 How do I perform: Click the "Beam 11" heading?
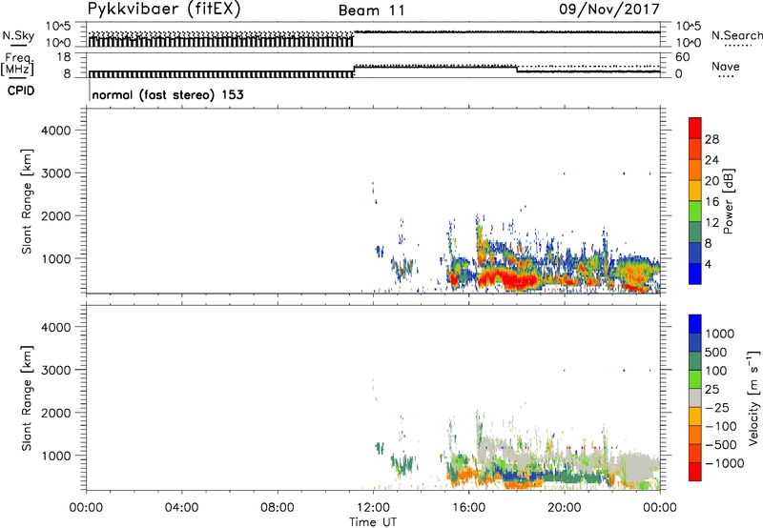tap(372, 10)
